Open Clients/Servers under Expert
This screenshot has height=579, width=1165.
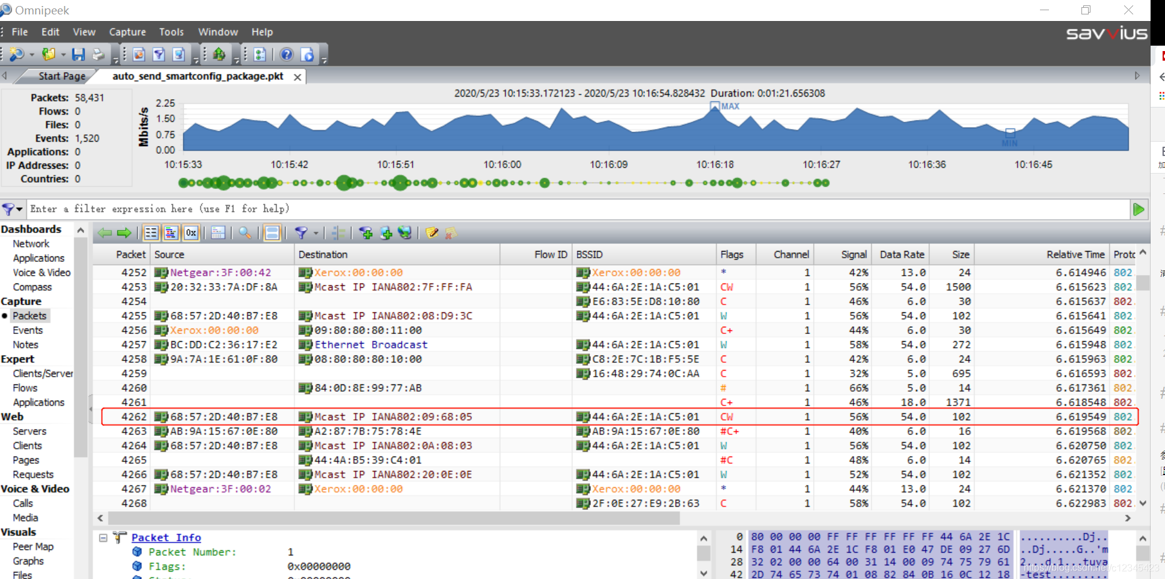[x=43, y=374]
